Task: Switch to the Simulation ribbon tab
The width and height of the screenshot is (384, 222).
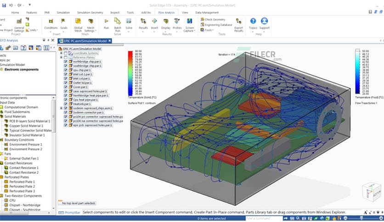Action: [63, 12]
